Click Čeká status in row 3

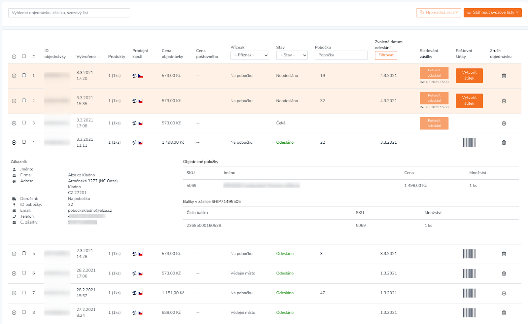point(281,123)
